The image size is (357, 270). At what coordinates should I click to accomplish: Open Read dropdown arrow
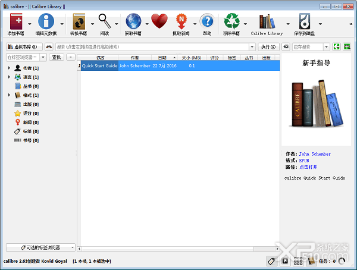pos(117,24)
